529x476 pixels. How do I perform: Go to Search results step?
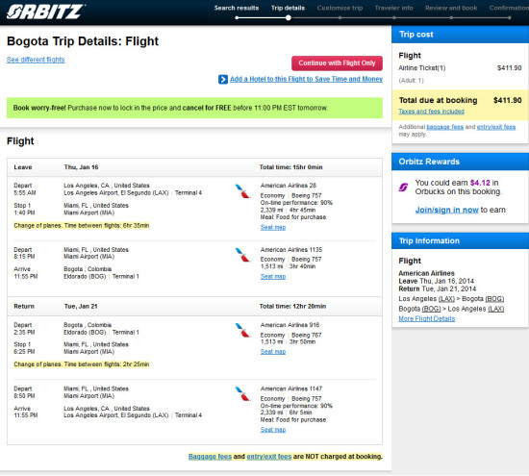click(237, 8)
